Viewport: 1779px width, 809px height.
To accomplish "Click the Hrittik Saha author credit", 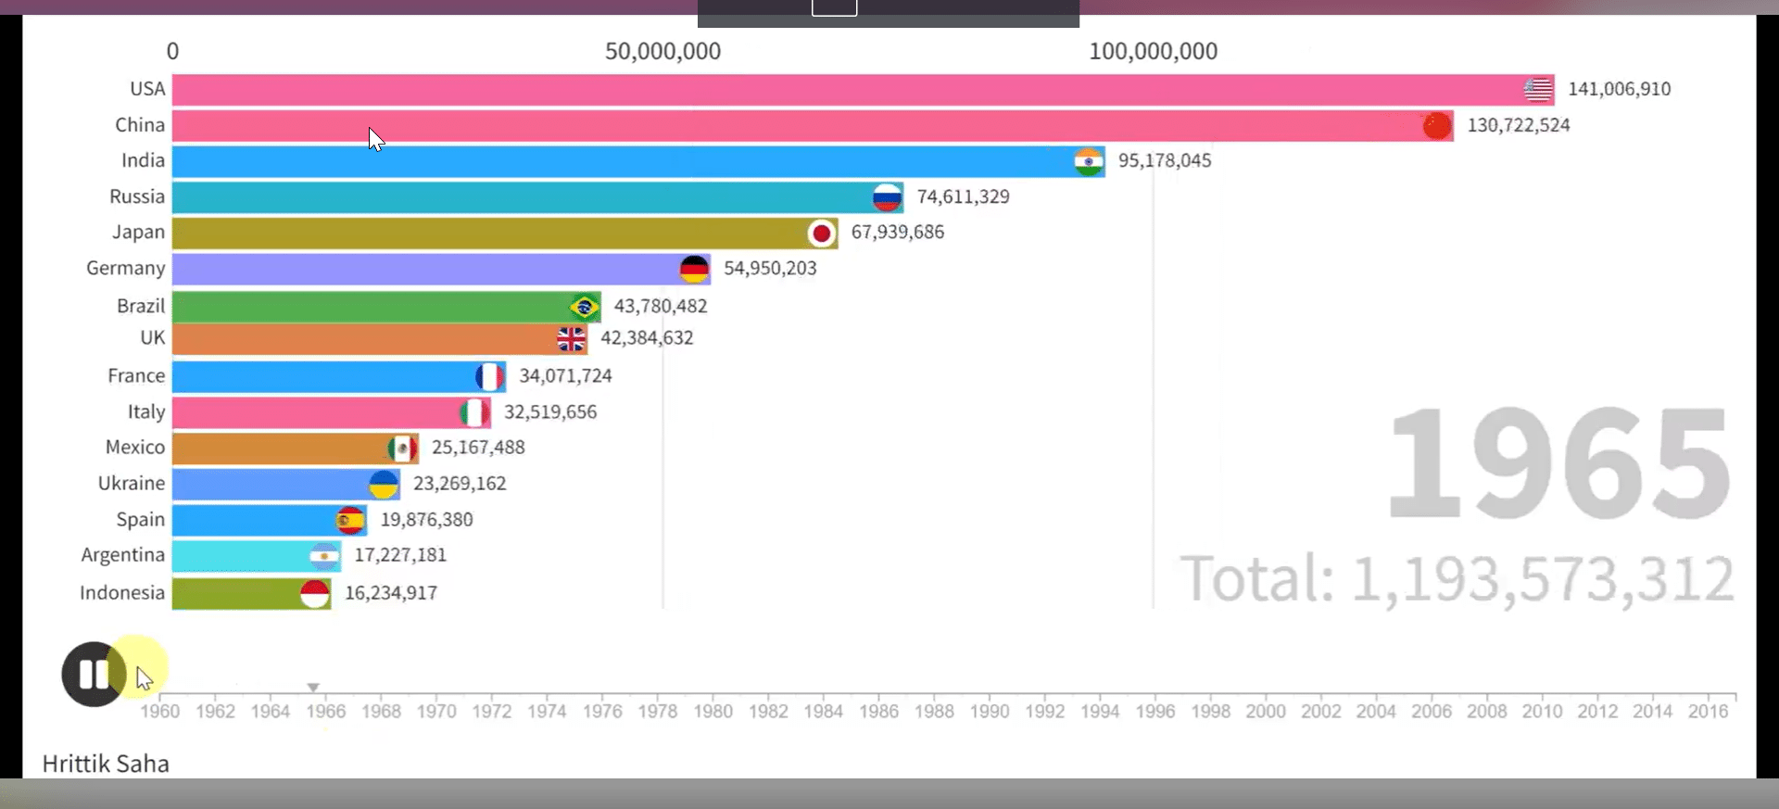I will coord(106,764).
